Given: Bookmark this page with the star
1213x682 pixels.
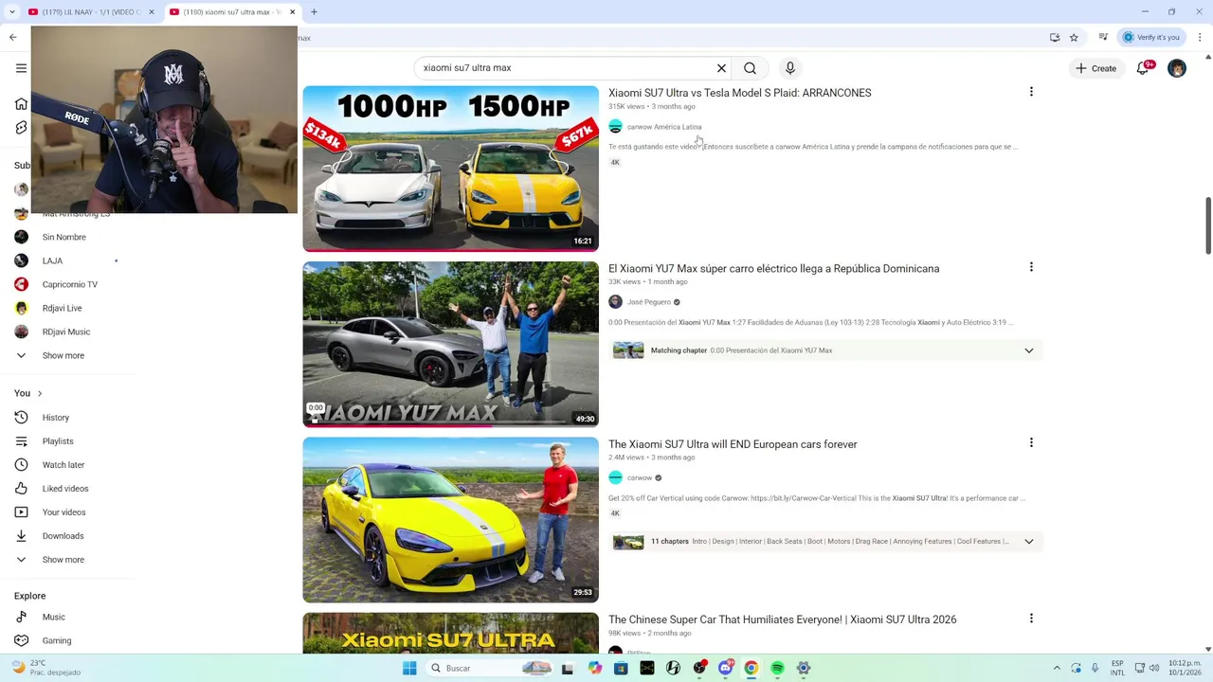Looking at the screenshot, I should tap(1074, 37).
